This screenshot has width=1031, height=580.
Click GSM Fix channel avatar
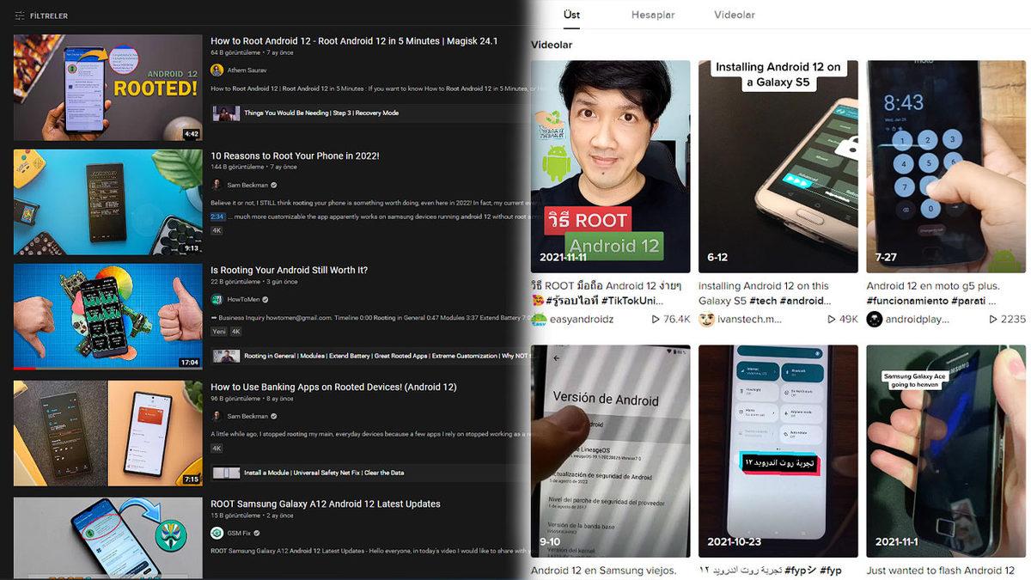(217, 533)
